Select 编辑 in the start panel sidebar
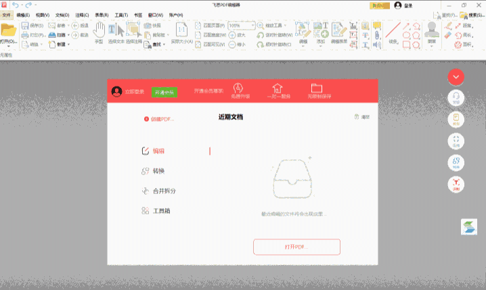Image resolution: width=486 pixels, height=290 pixels. [153, 151]
